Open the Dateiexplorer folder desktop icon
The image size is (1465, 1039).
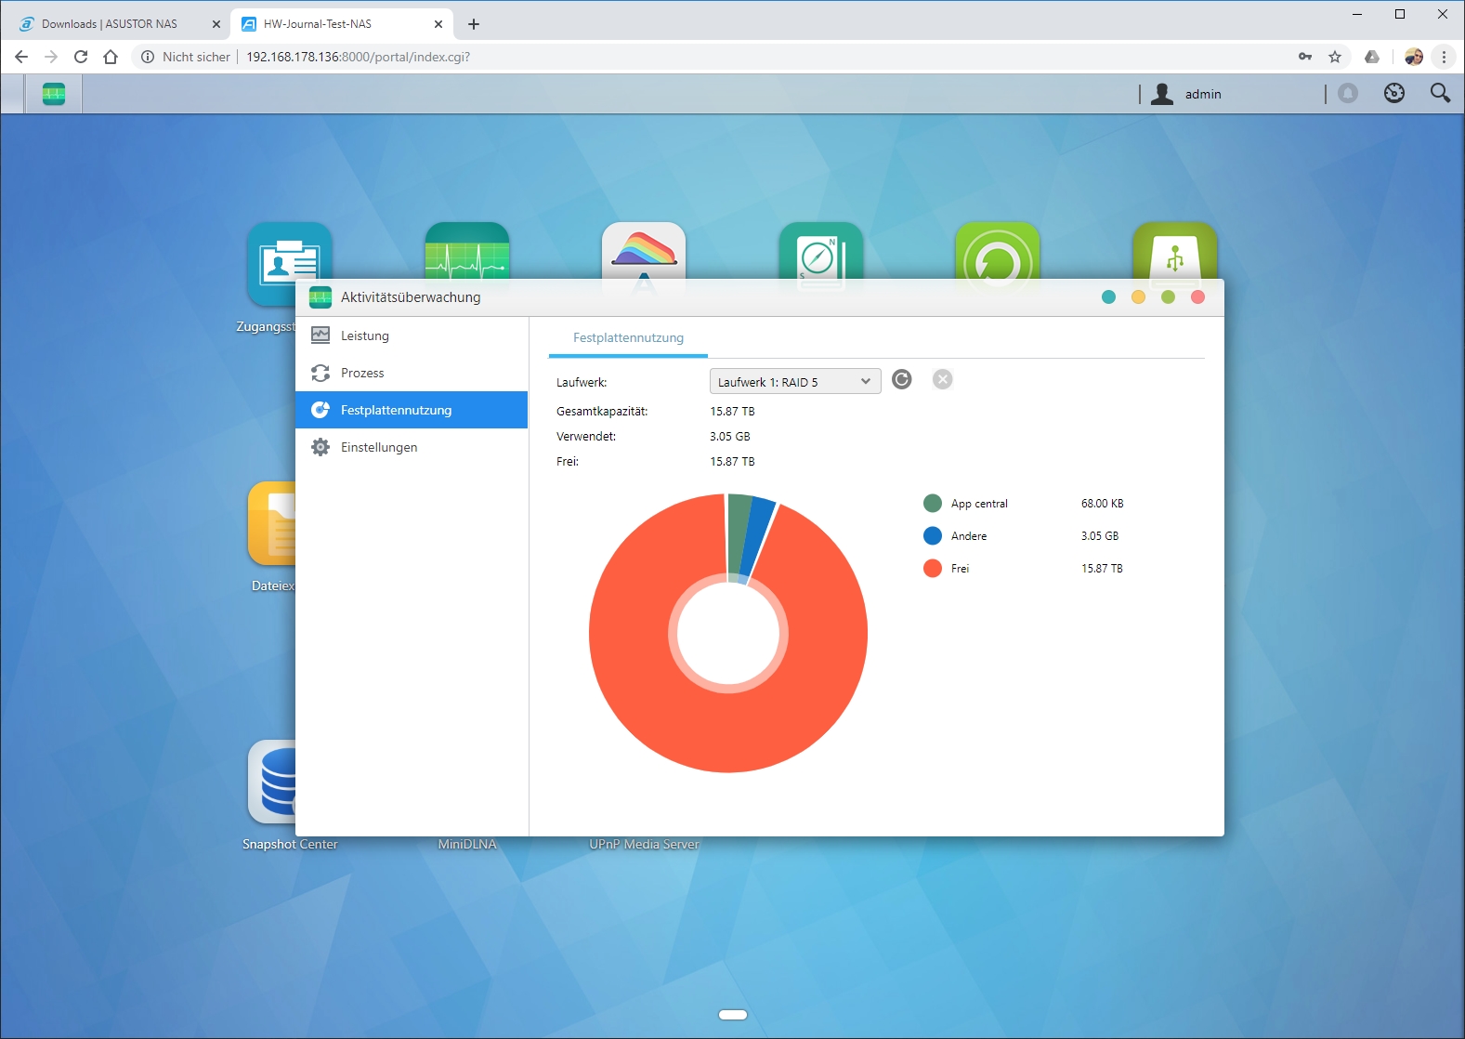(271, 523)
